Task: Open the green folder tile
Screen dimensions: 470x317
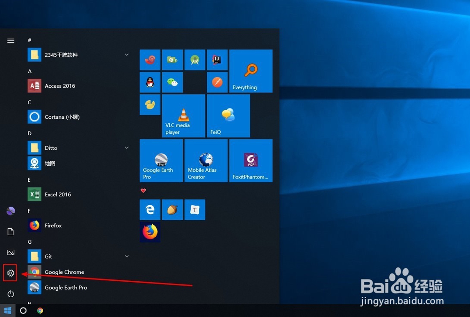Action: (172, 60)
